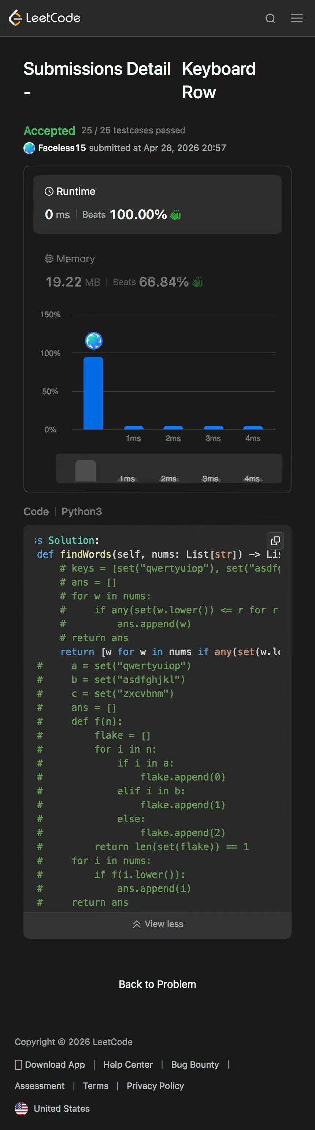Open the Assessment footer link

[x=40, y=1086]
